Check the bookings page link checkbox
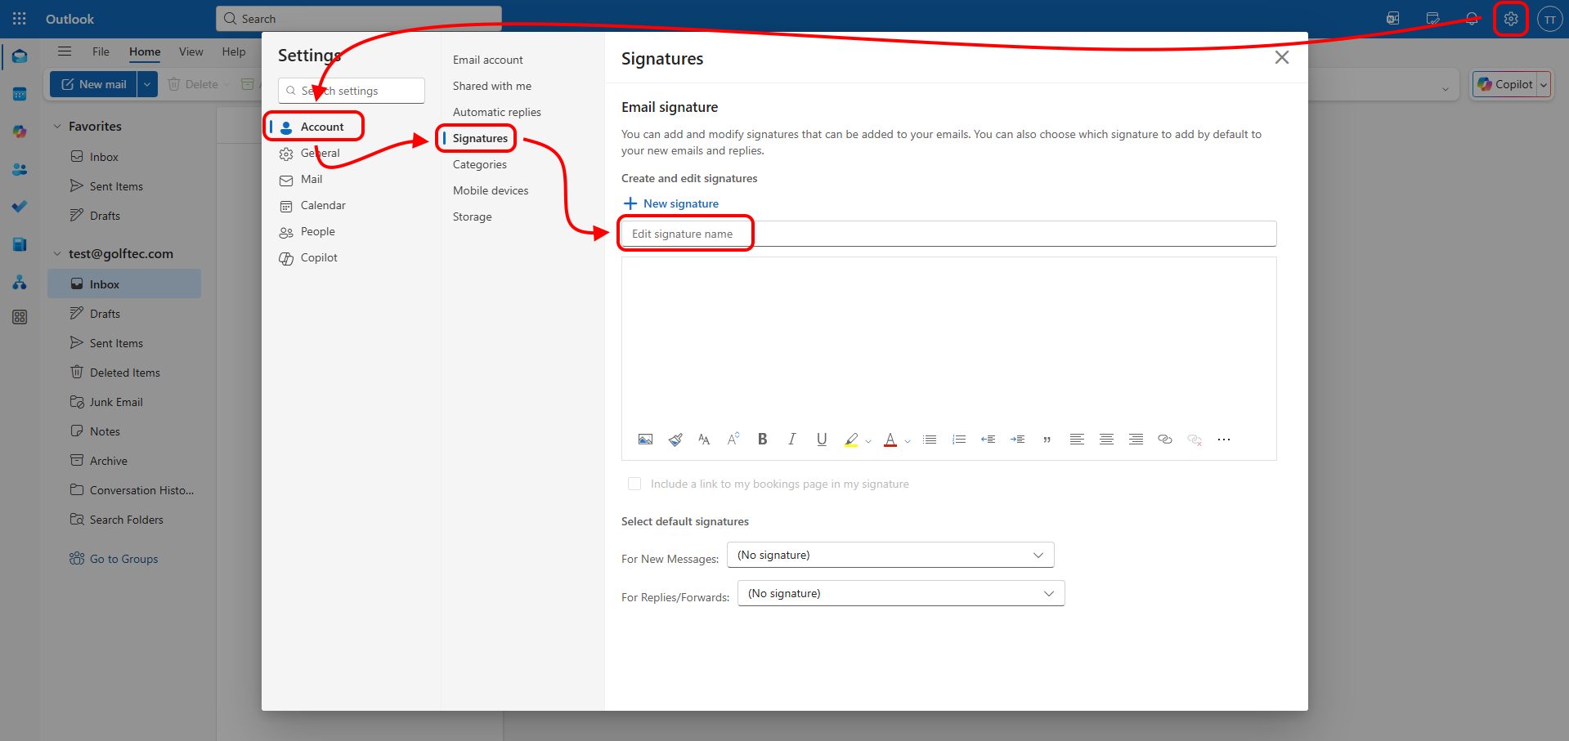The width and height of the screenshot is (1569, 741). tap(634, 484)
